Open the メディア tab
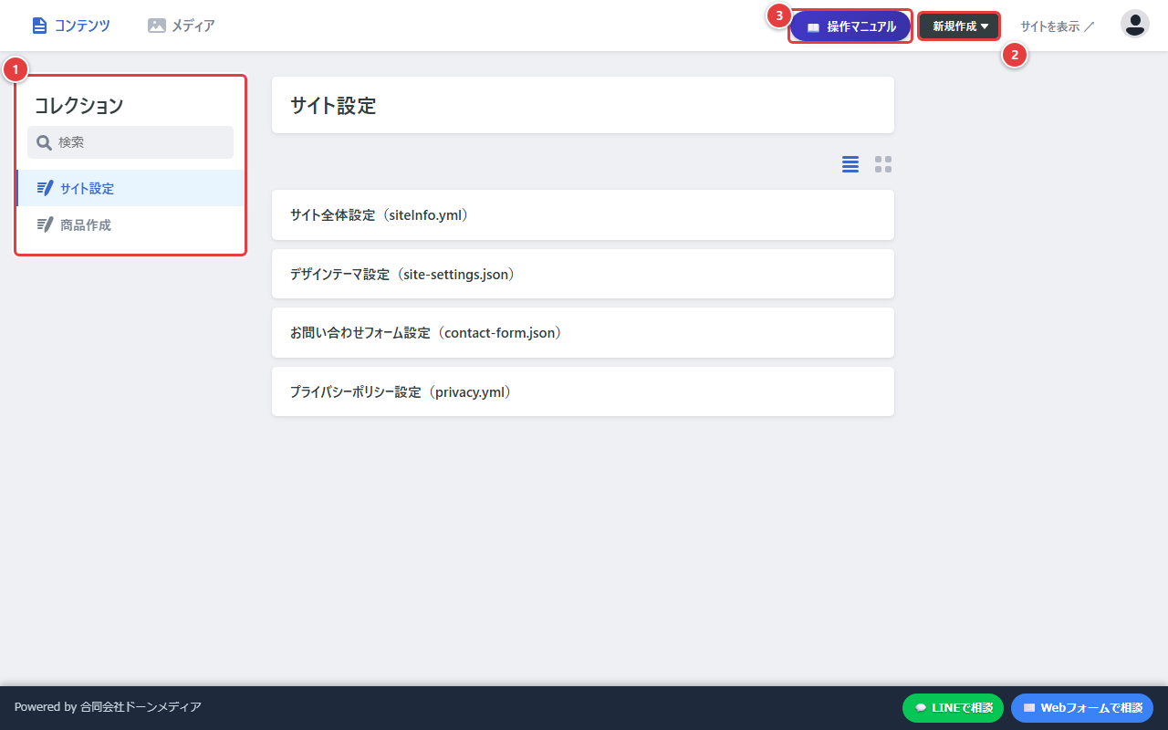The image size is (1168, 730). point(182,26)
